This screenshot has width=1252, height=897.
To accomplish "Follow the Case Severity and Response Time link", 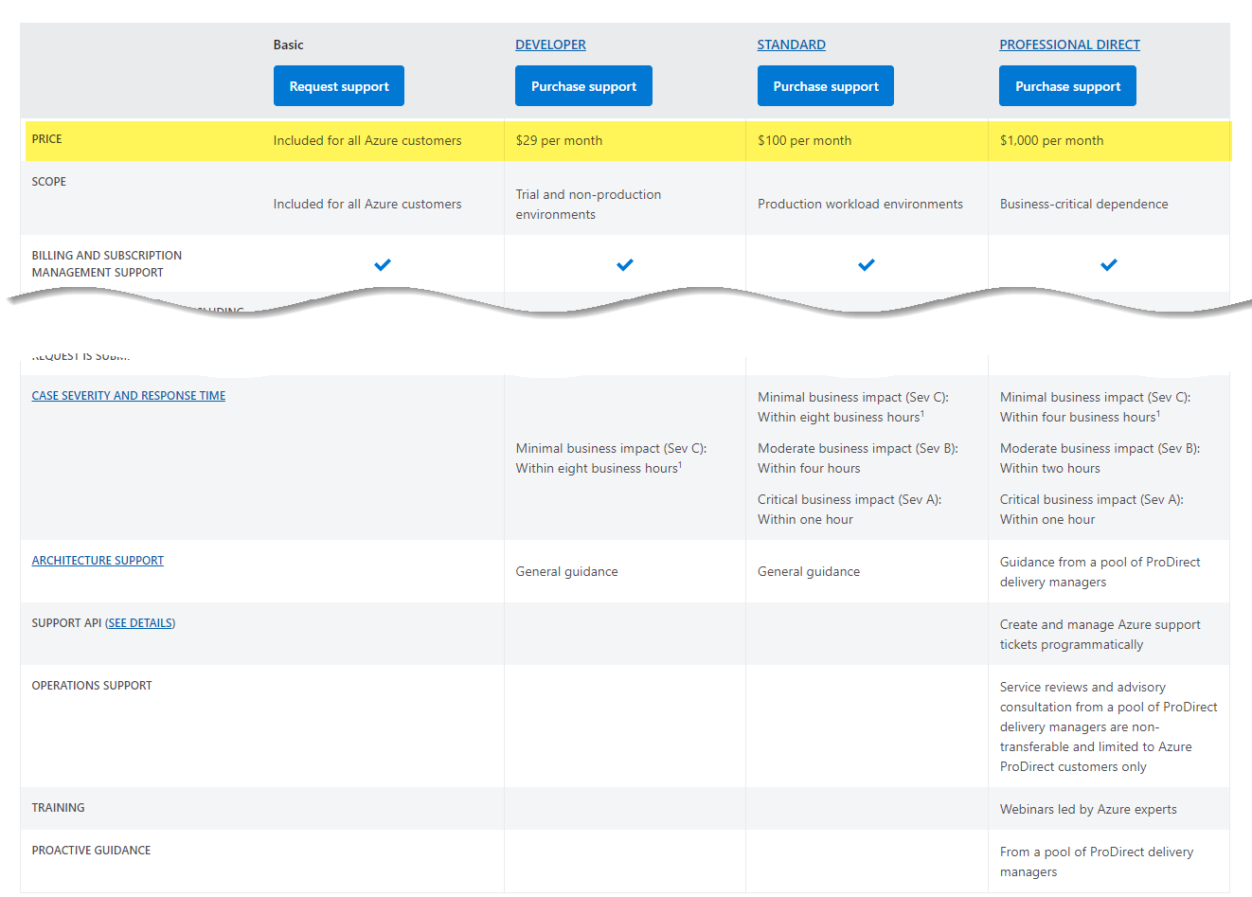I will click(129, 396).
